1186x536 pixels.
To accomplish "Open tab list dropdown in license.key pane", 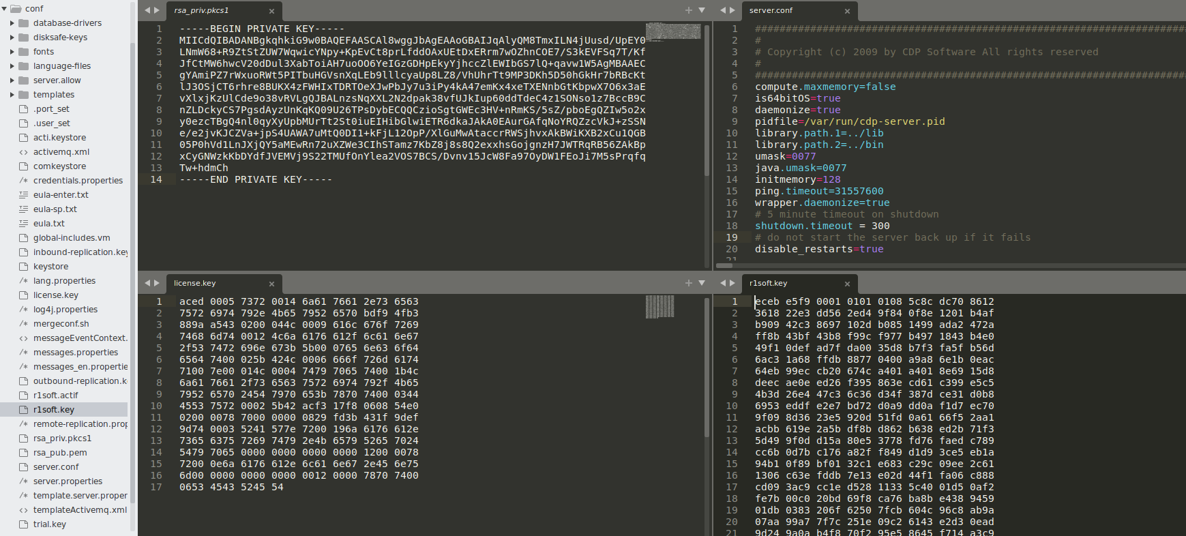I will [x=702, y=283].
